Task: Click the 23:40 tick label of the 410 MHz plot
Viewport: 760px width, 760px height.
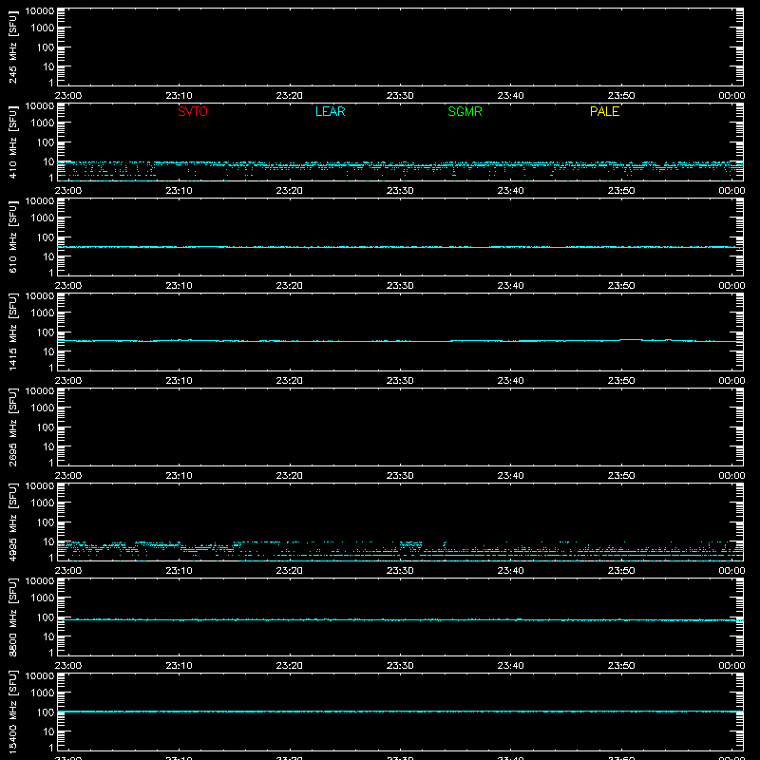Action: (510, 191)
